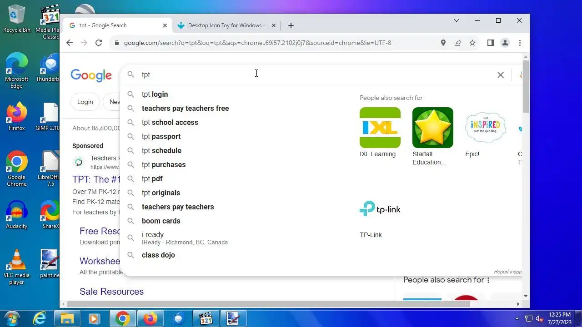Share this page via the share icon
Viewport: 582px width, 327px height.
[458, 43]
